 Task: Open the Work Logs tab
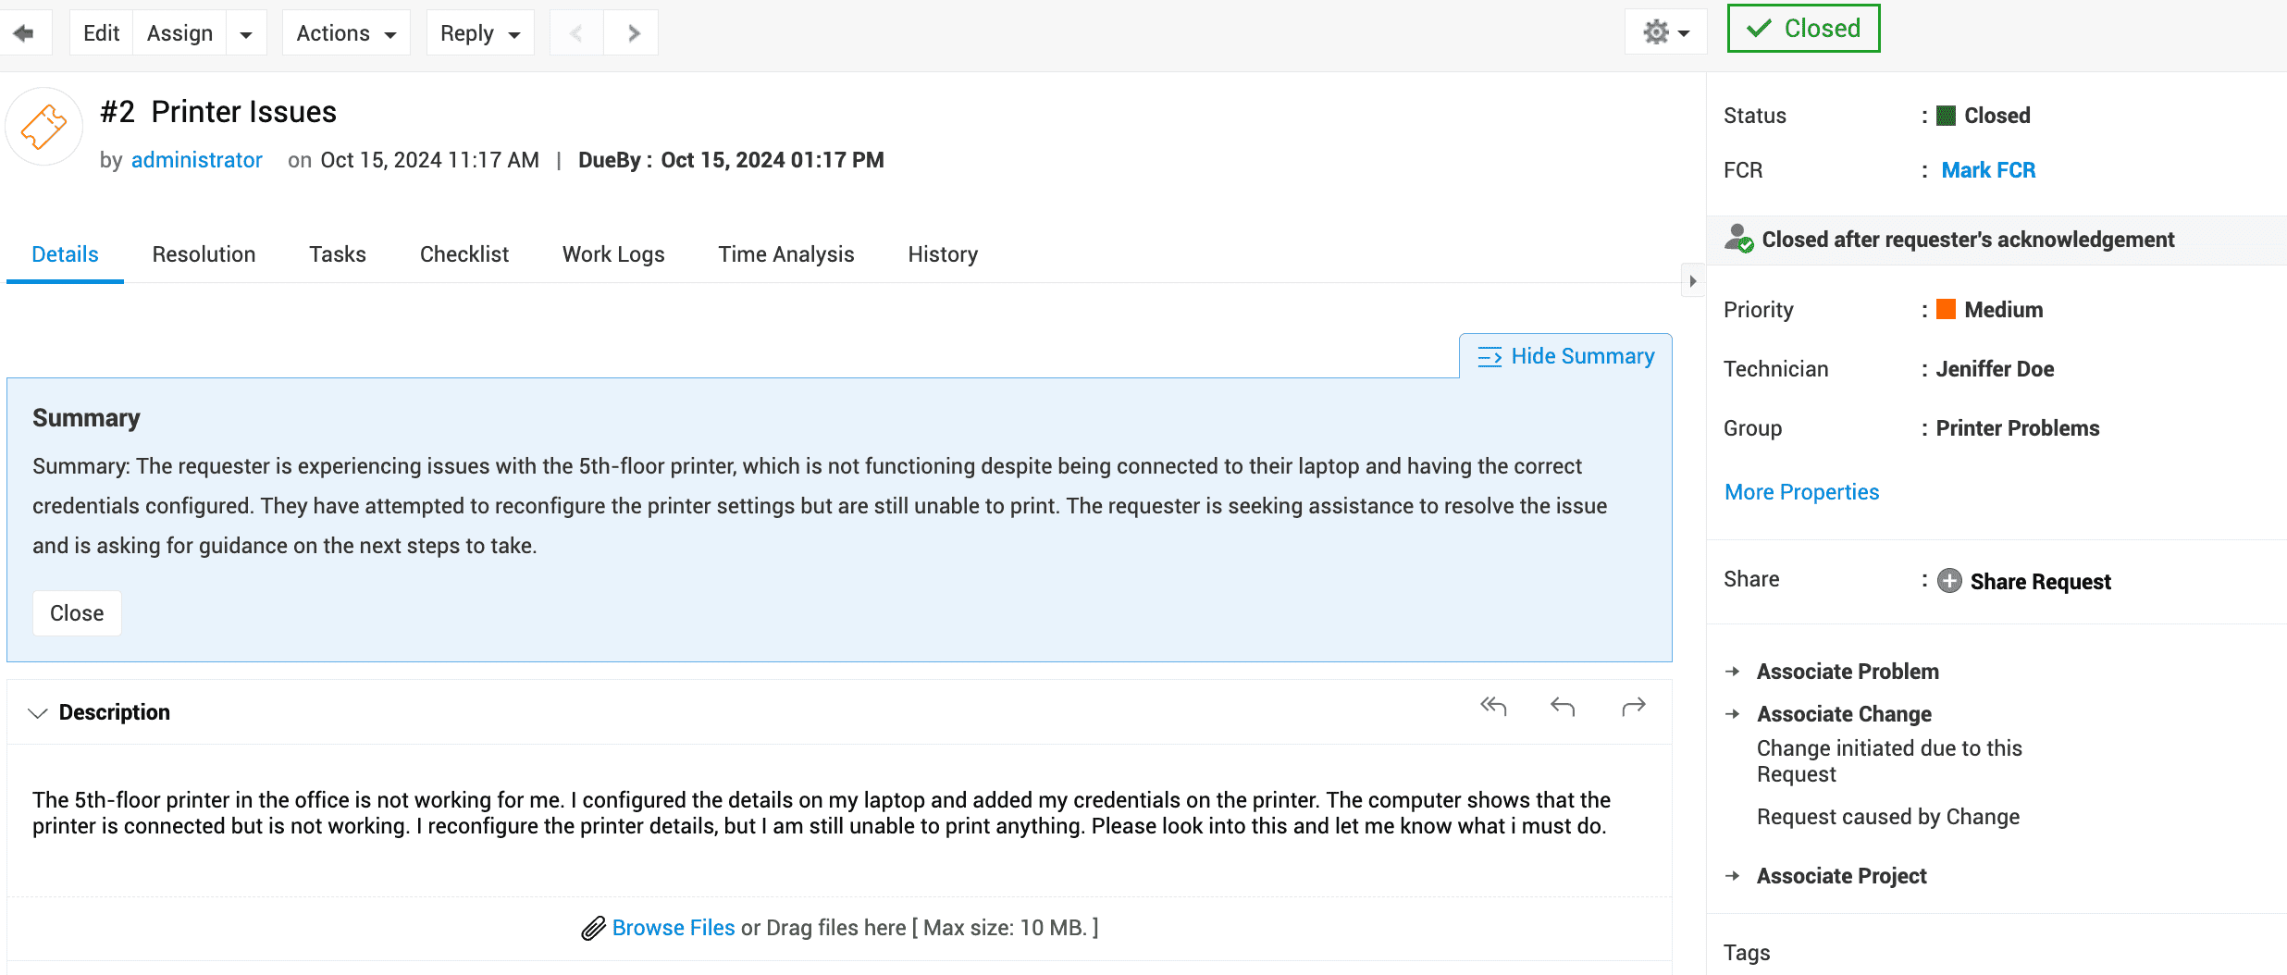[x=613, y=254]
